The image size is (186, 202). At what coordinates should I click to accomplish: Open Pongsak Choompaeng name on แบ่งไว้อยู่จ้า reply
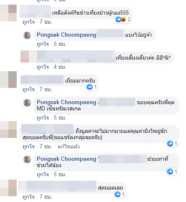[x=66, y=35]
